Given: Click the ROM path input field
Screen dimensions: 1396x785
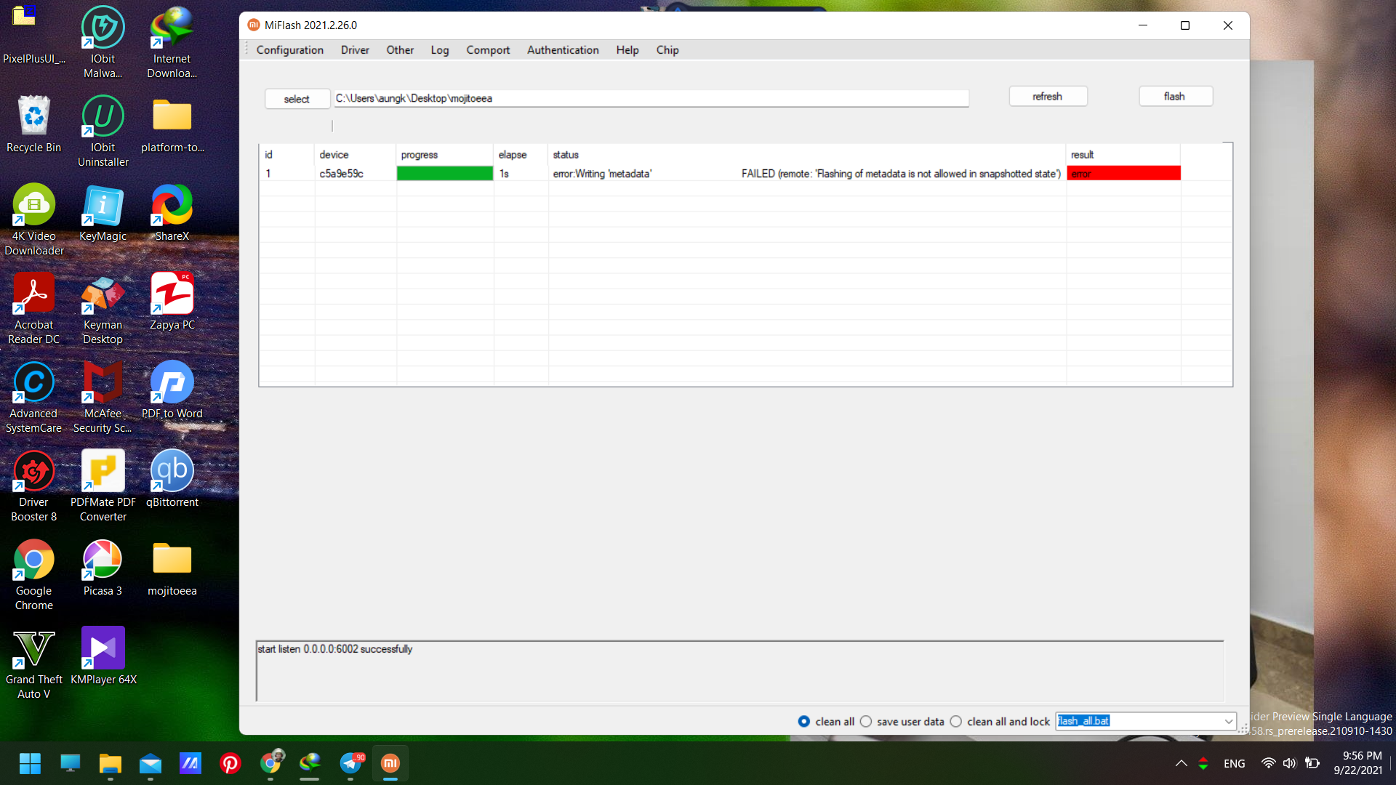Looking at the screenshot, I should click(651, 98).
